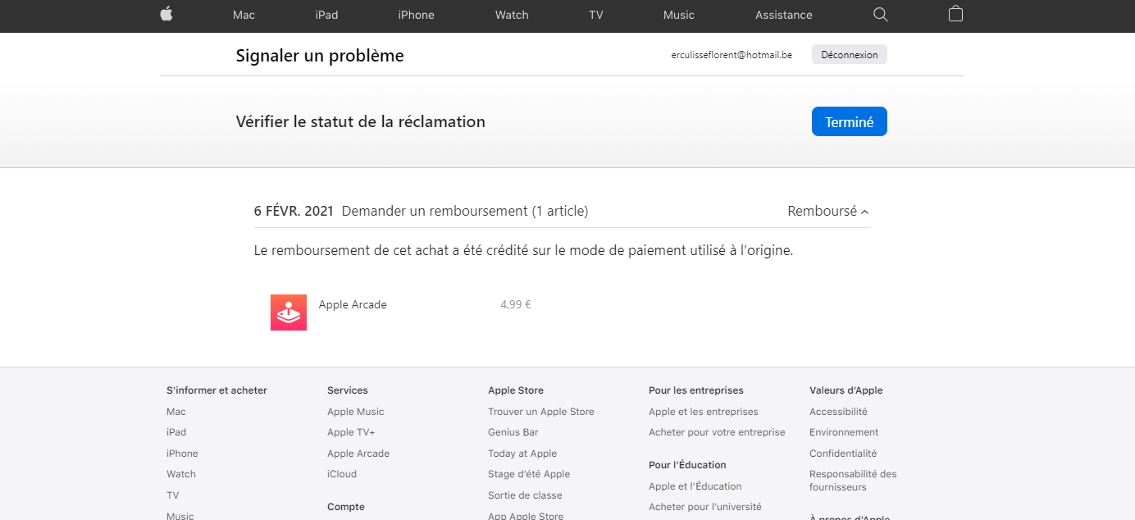Screen dimensions: 1135x520
Task: Open Apple et les entreprises link
Action: pyautogui.click(x=704, y=412)
